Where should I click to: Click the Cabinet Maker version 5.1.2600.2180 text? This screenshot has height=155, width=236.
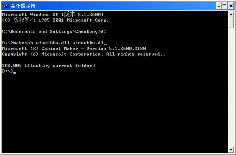[93, 48]
